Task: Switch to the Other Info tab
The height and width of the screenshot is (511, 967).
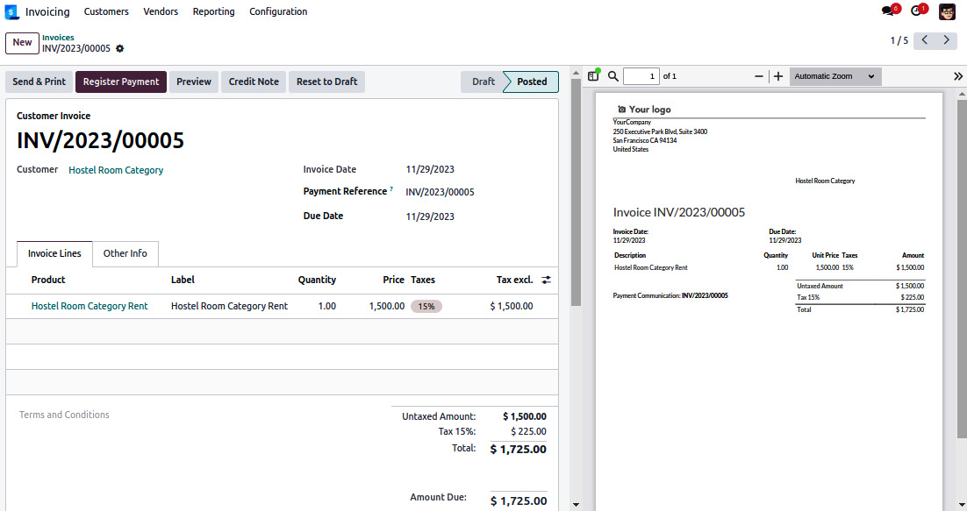Action: point(125,253)
